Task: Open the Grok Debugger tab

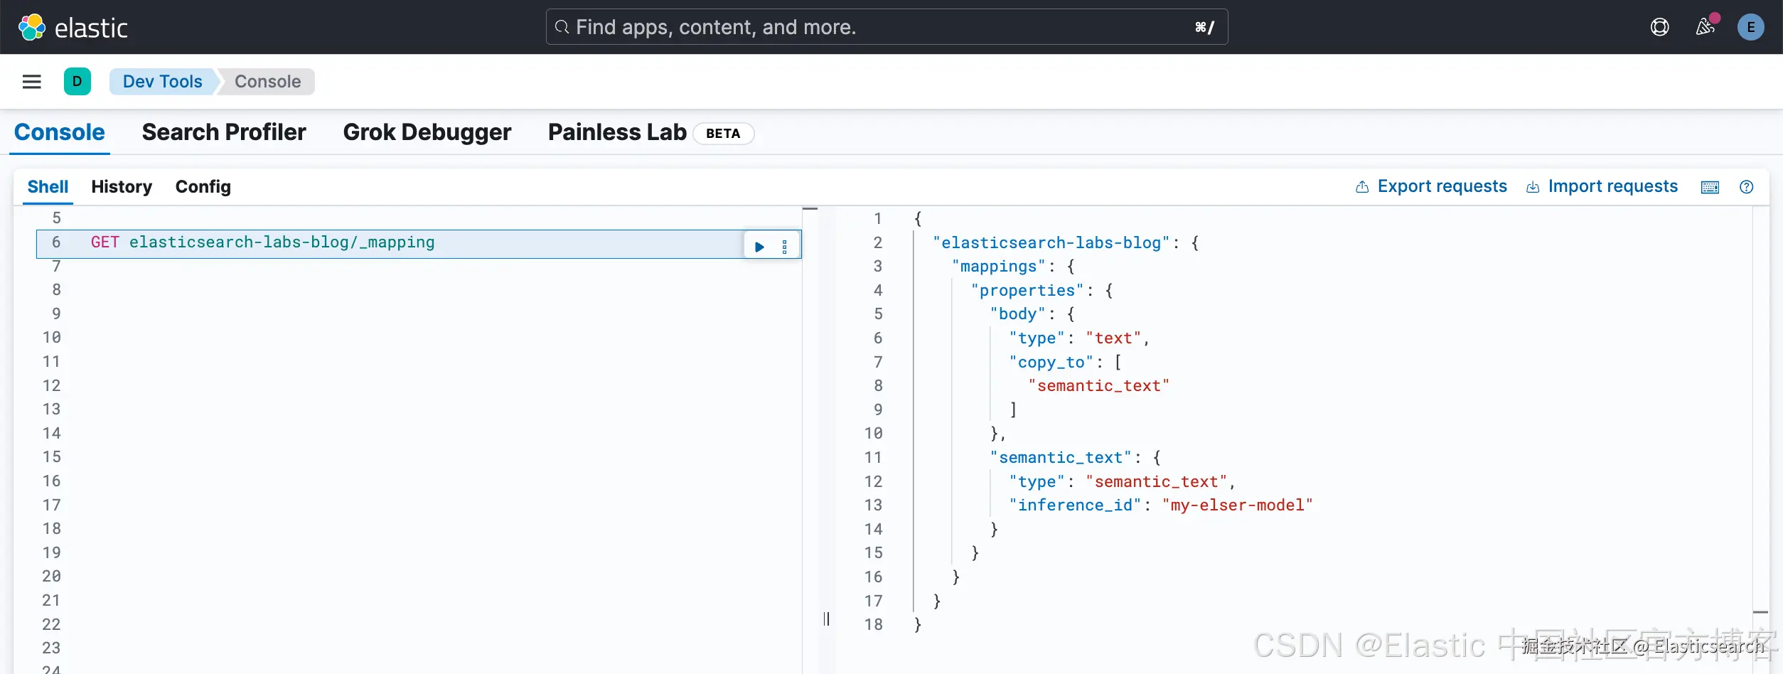Action: (427, 132)
